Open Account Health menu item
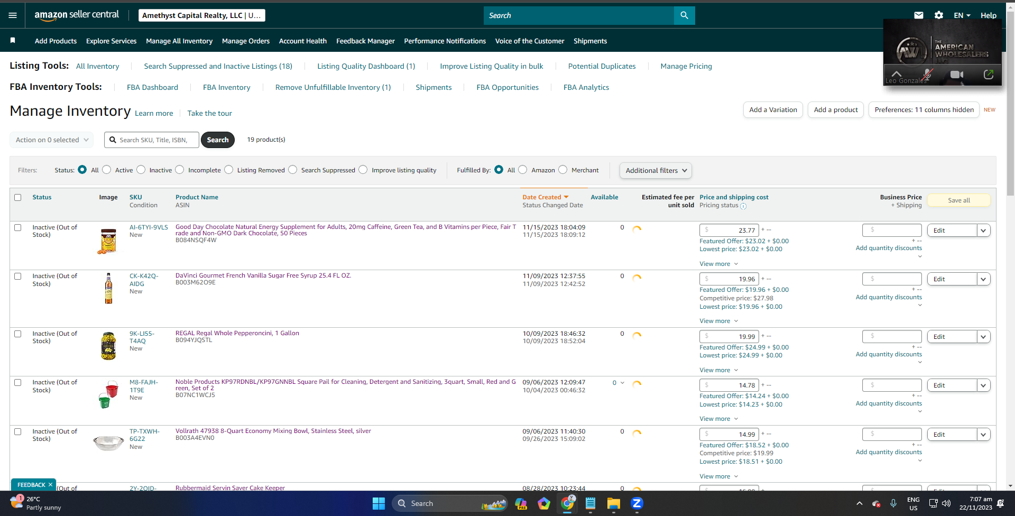Screen dimensions: 1015x516 (x=303, y=41)
